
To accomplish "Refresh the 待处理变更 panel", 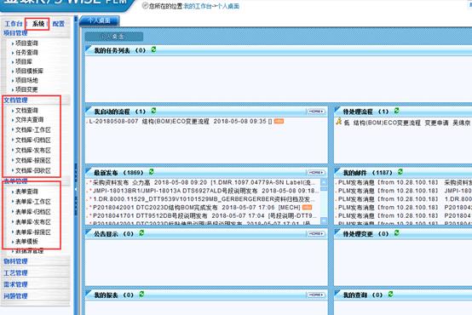I will [x=396, y=232].
